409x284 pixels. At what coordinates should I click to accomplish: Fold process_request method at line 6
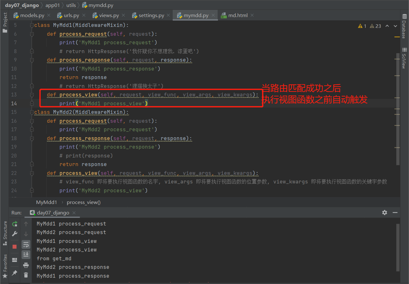32,34
